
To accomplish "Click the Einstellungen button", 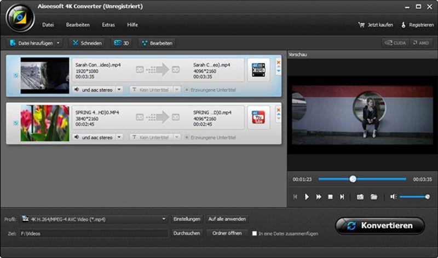I will click(x=187, y=219).
